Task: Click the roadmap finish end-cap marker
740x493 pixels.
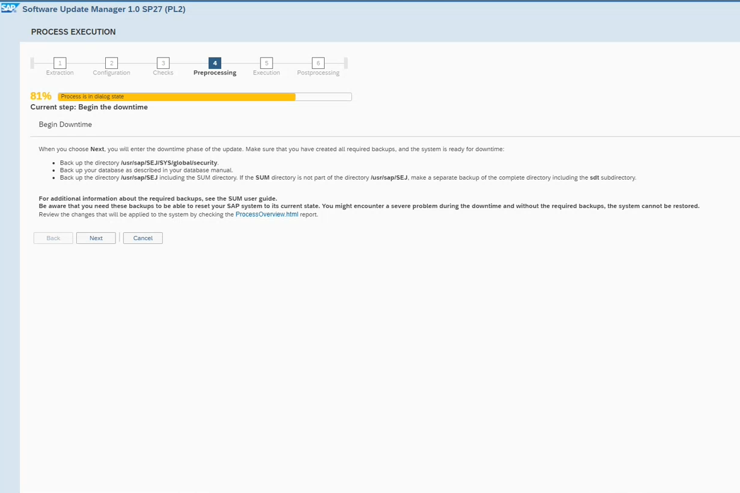Action: (346, 63)
